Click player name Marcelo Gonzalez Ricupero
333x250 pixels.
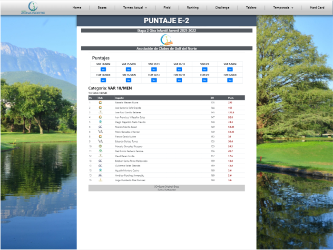(x=129, y=146)
